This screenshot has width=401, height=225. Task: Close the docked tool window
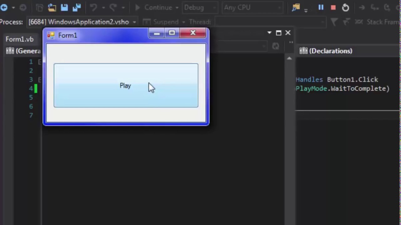click(x=288, y=32)
